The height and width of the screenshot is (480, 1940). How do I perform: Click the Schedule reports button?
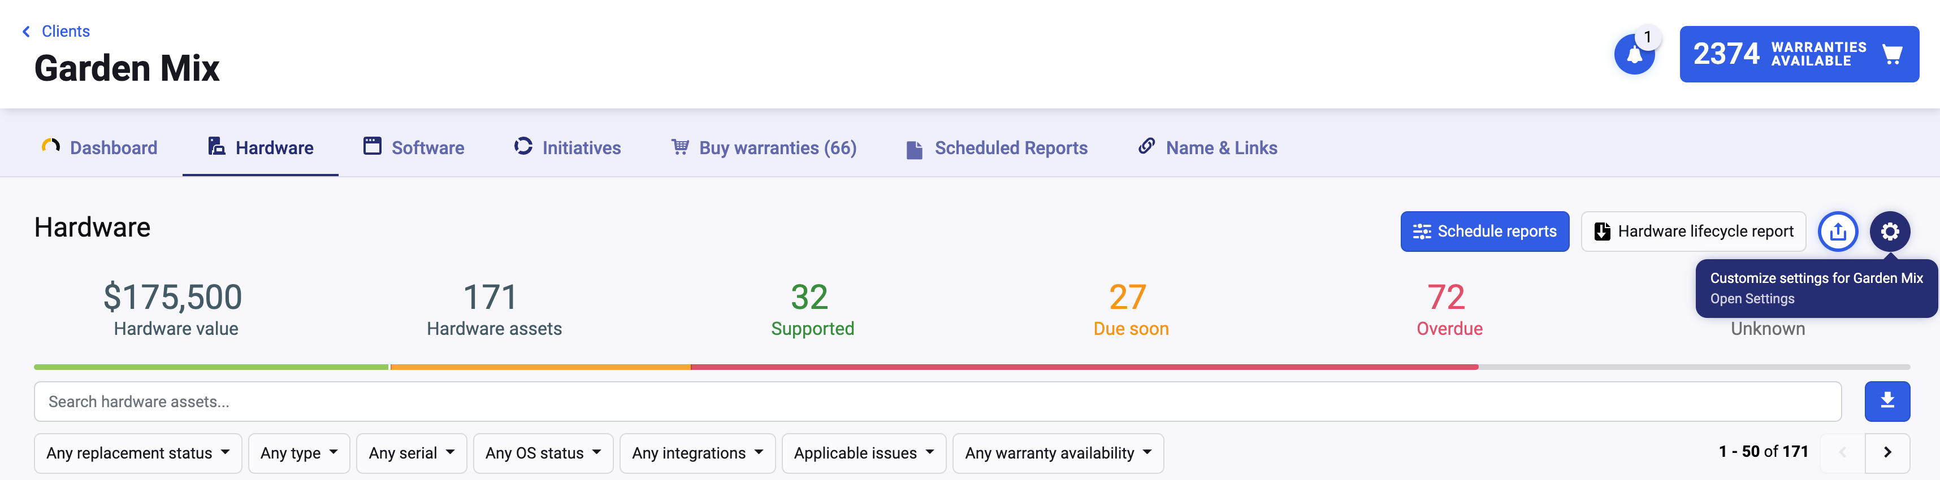[x=1484, y=231]
